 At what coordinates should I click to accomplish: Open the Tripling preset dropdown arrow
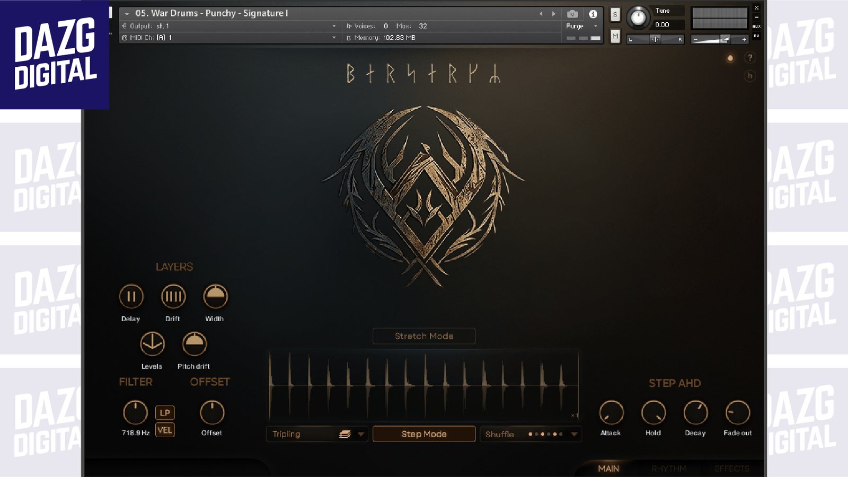click(361, 434)
